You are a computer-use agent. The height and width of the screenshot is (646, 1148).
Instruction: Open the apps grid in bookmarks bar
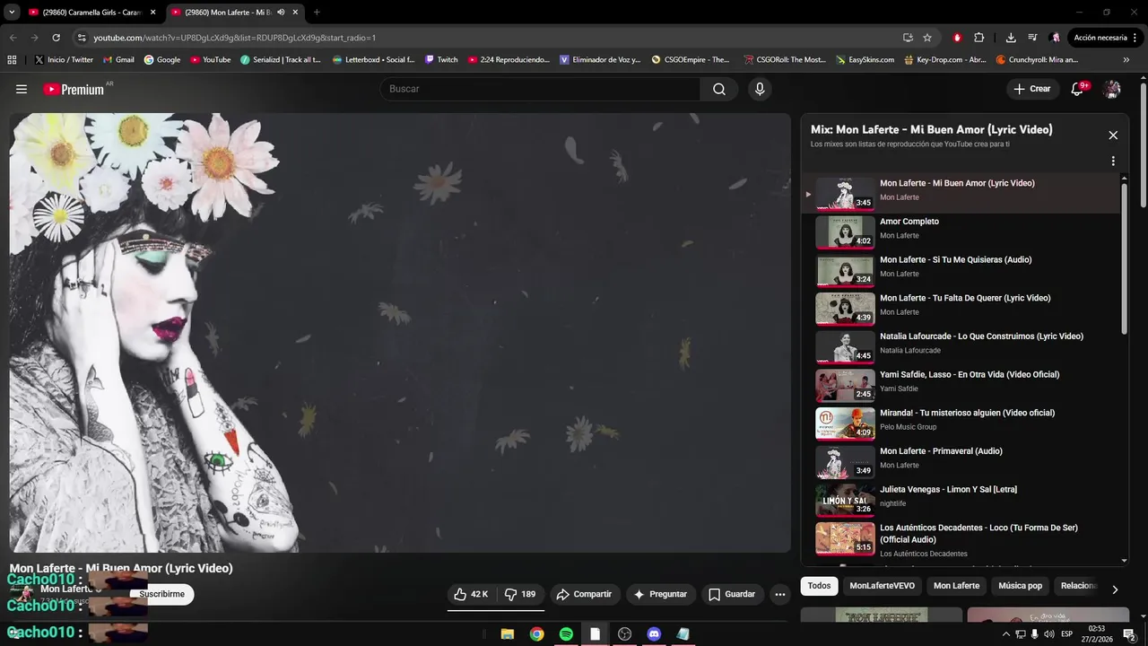click(x=12, y=60)
